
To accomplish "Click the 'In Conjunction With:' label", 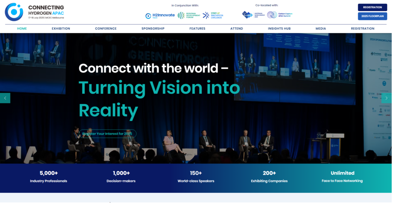I will pyautogui.click(x=185, y=5).
